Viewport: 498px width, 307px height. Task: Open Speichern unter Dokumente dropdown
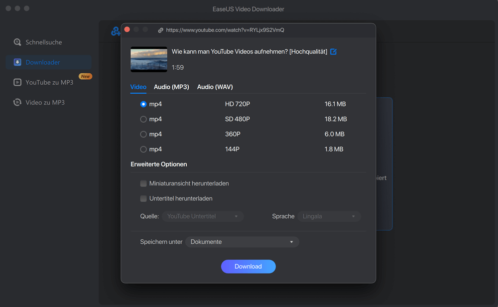(242, 242)
